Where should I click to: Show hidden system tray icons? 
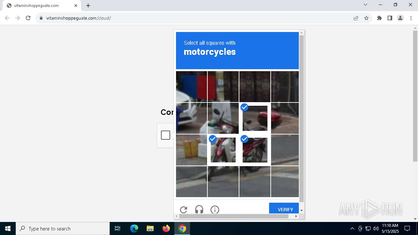tap(352, 228)
